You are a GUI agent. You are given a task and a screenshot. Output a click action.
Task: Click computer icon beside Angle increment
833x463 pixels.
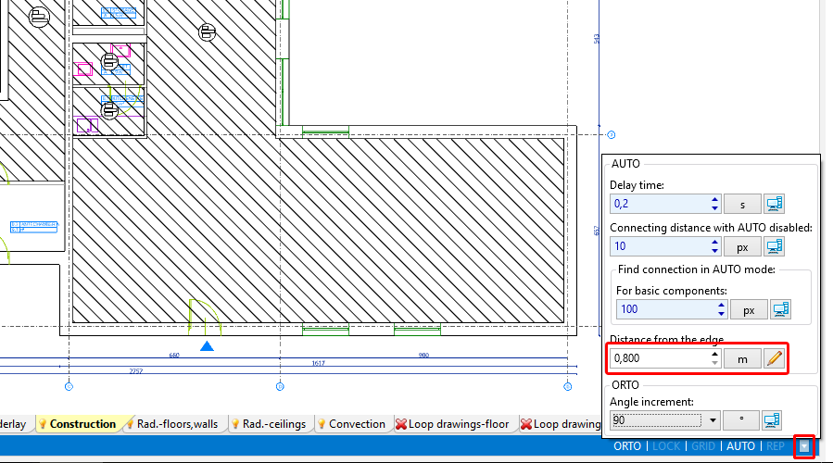click(774, 419)
